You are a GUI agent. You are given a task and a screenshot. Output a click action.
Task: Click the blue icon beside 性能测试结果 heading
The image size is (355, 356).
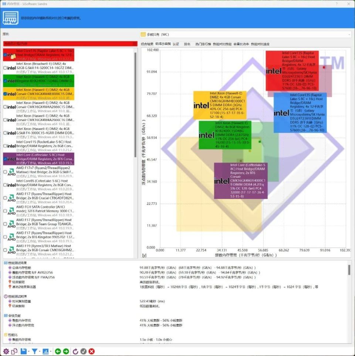(x=6, y=263)
